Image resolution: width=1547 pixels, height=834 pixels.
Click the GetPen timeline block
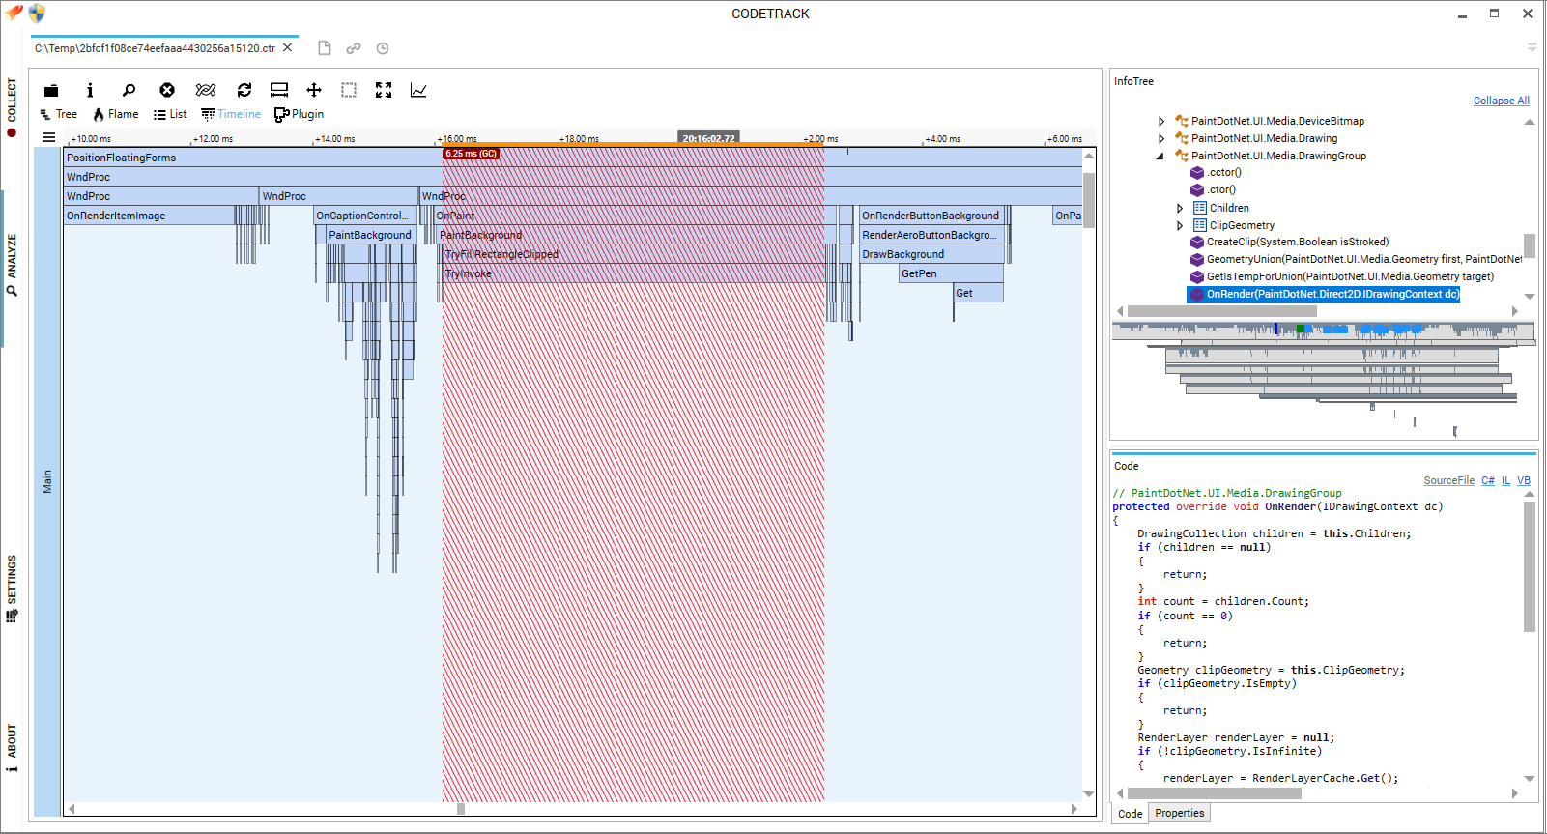tap(951, 273)
